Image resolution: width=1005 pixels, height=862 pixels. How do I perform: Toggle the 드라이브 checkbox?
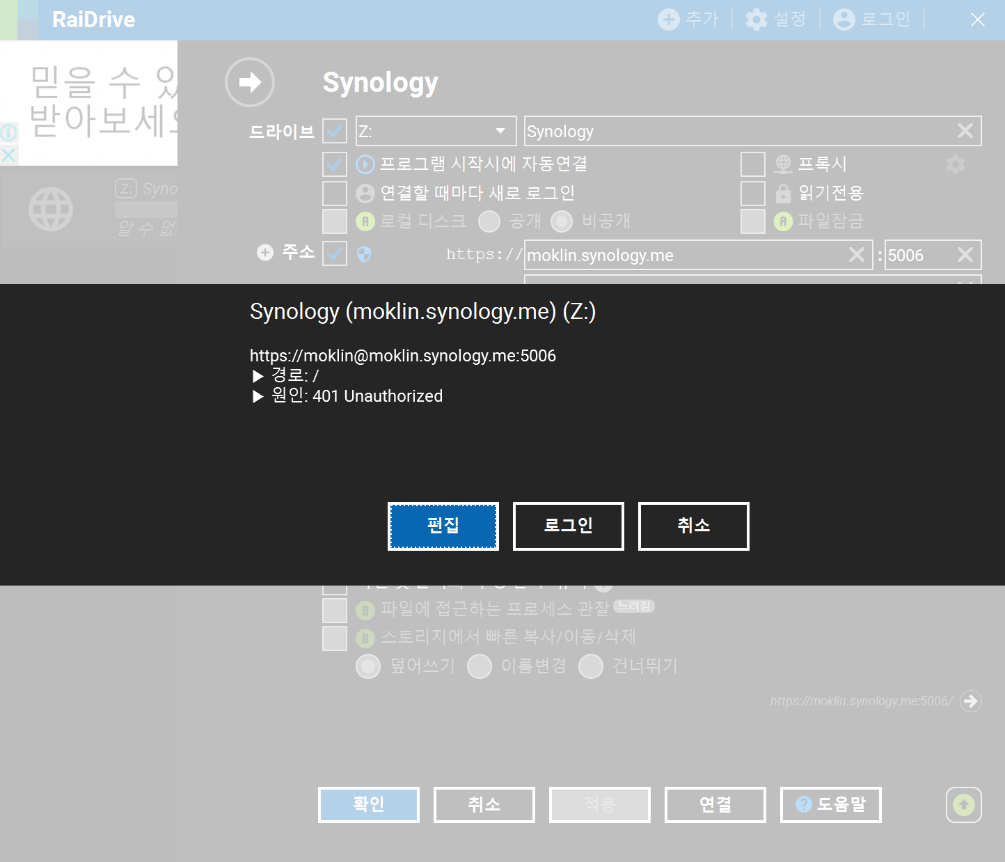pos(335,131)
